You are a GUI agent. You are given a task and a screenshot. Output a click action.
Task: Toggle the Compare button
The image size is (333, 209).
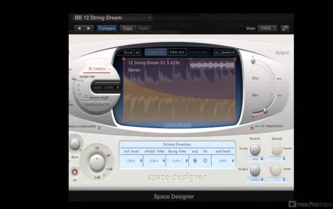(106, 28)
